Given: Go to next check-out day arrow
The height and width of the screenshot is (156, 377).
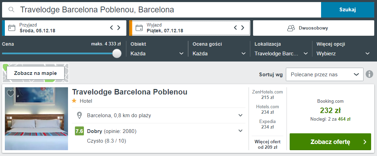Looking at the screenshot, I should [x=243, y=28].
